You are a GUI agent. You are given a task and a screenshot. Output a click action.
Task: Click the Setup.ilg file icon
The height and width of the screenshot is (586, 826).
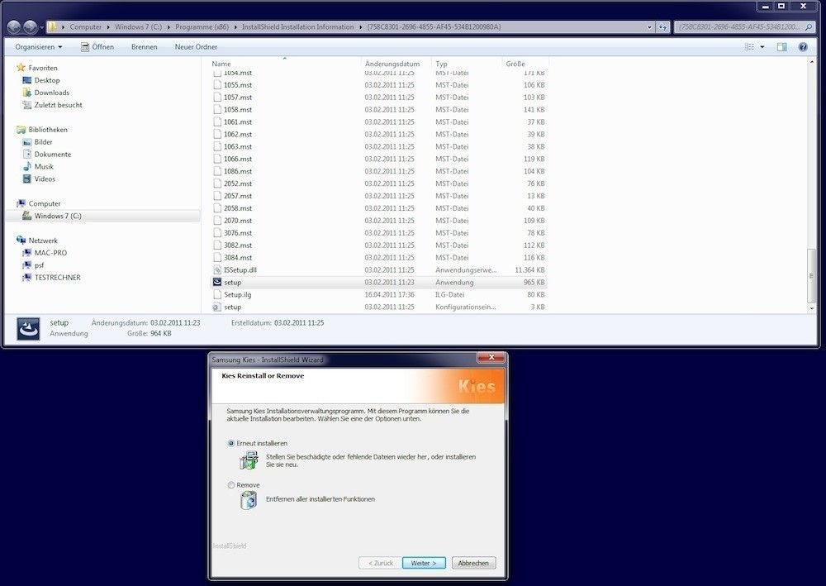point(217,294)
